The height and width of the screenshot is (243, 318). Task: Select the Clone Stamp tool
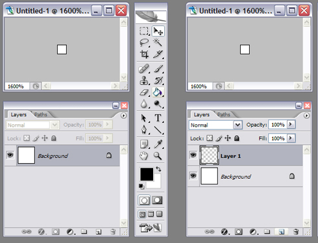click(x=144, y=81)
